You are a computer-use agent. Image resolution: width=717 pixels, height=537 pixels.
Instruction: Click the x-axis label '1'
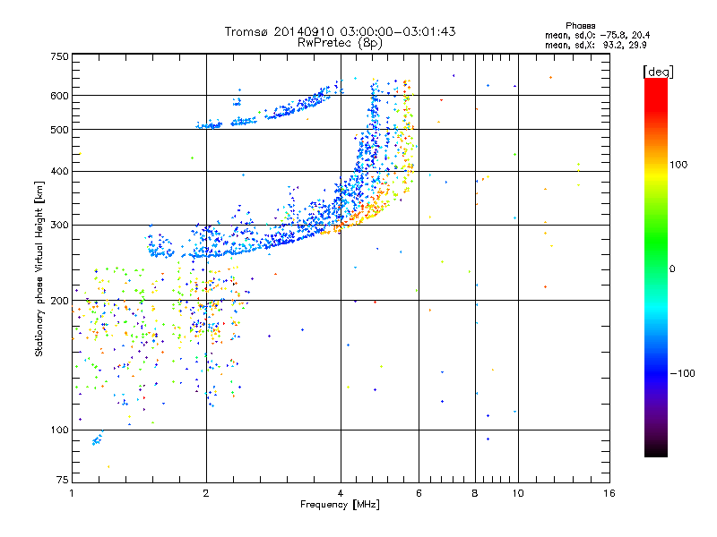[72, 493]
